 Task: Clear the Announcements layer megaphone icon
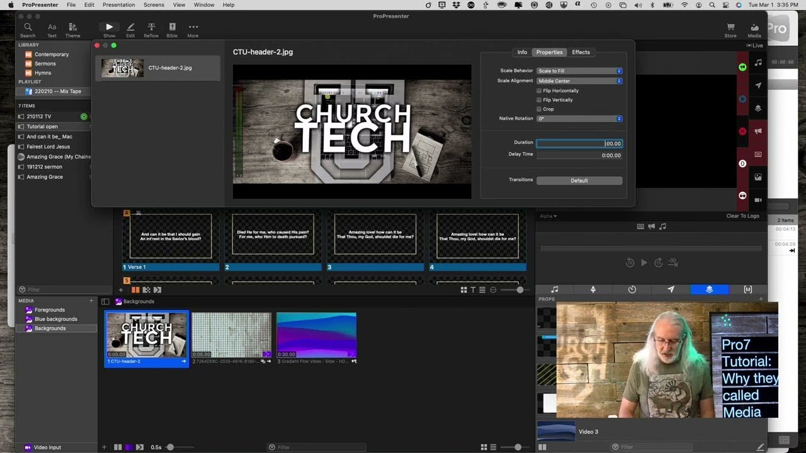[x=758, y=131]
